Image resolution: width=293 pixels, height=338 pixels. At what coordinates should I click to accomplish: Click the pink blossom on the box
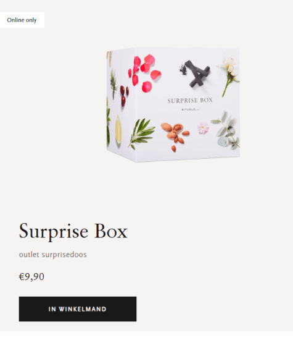click(203, 129)
